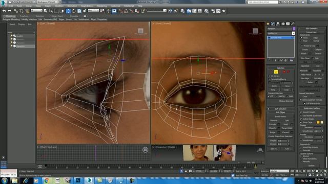Select When Rendering update option

pos(301,159)
